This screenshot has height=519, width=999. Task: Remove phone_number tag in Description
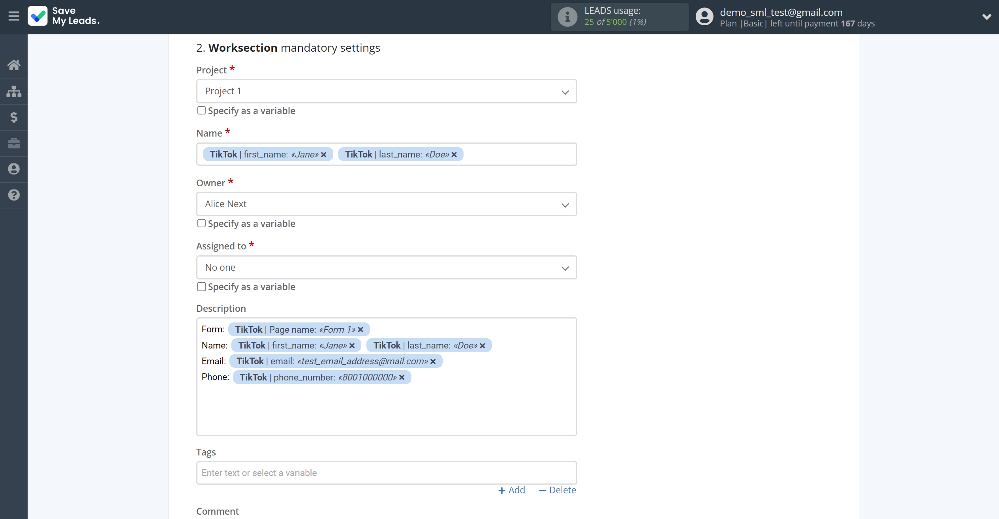(x=402, y=377)
